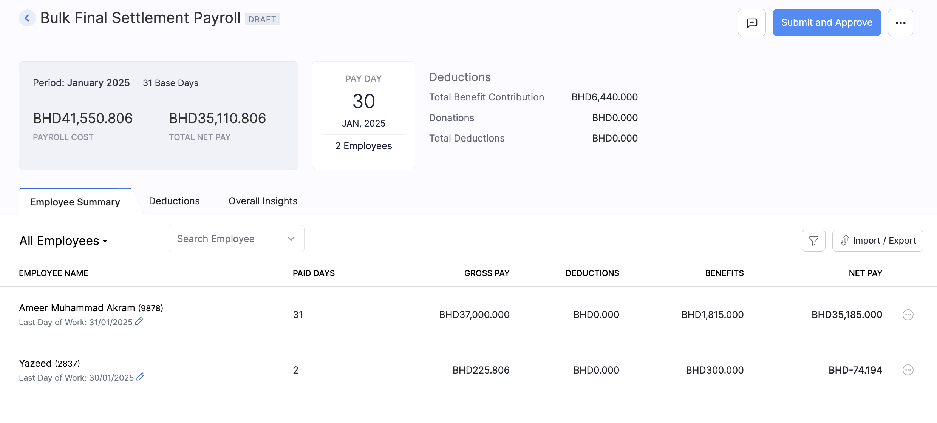Select the Employee Summary tab
Viewport: 937px width, 423px height.
point(75,202)
